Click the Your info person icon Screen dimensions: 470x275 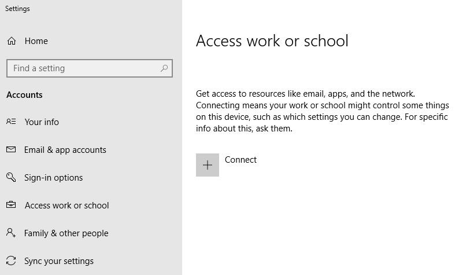pos(11,121)
